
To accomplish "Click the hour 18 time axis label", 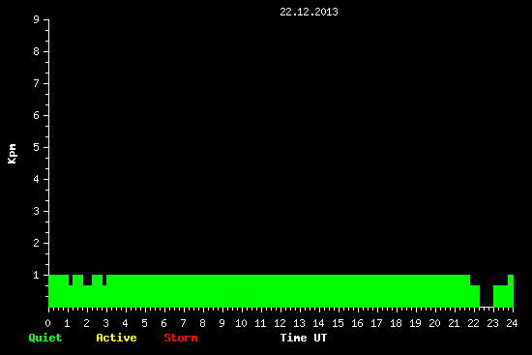I will tap(396, 323).
